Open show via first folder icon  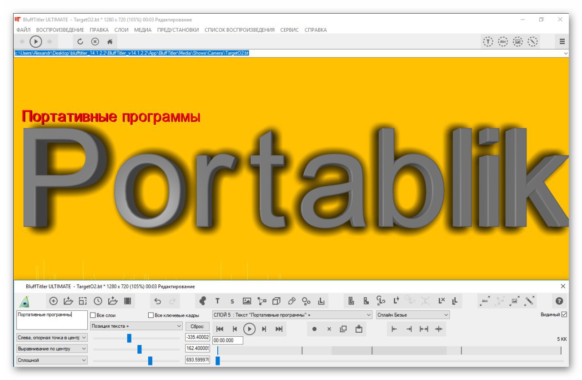click(x=68, y=301)
